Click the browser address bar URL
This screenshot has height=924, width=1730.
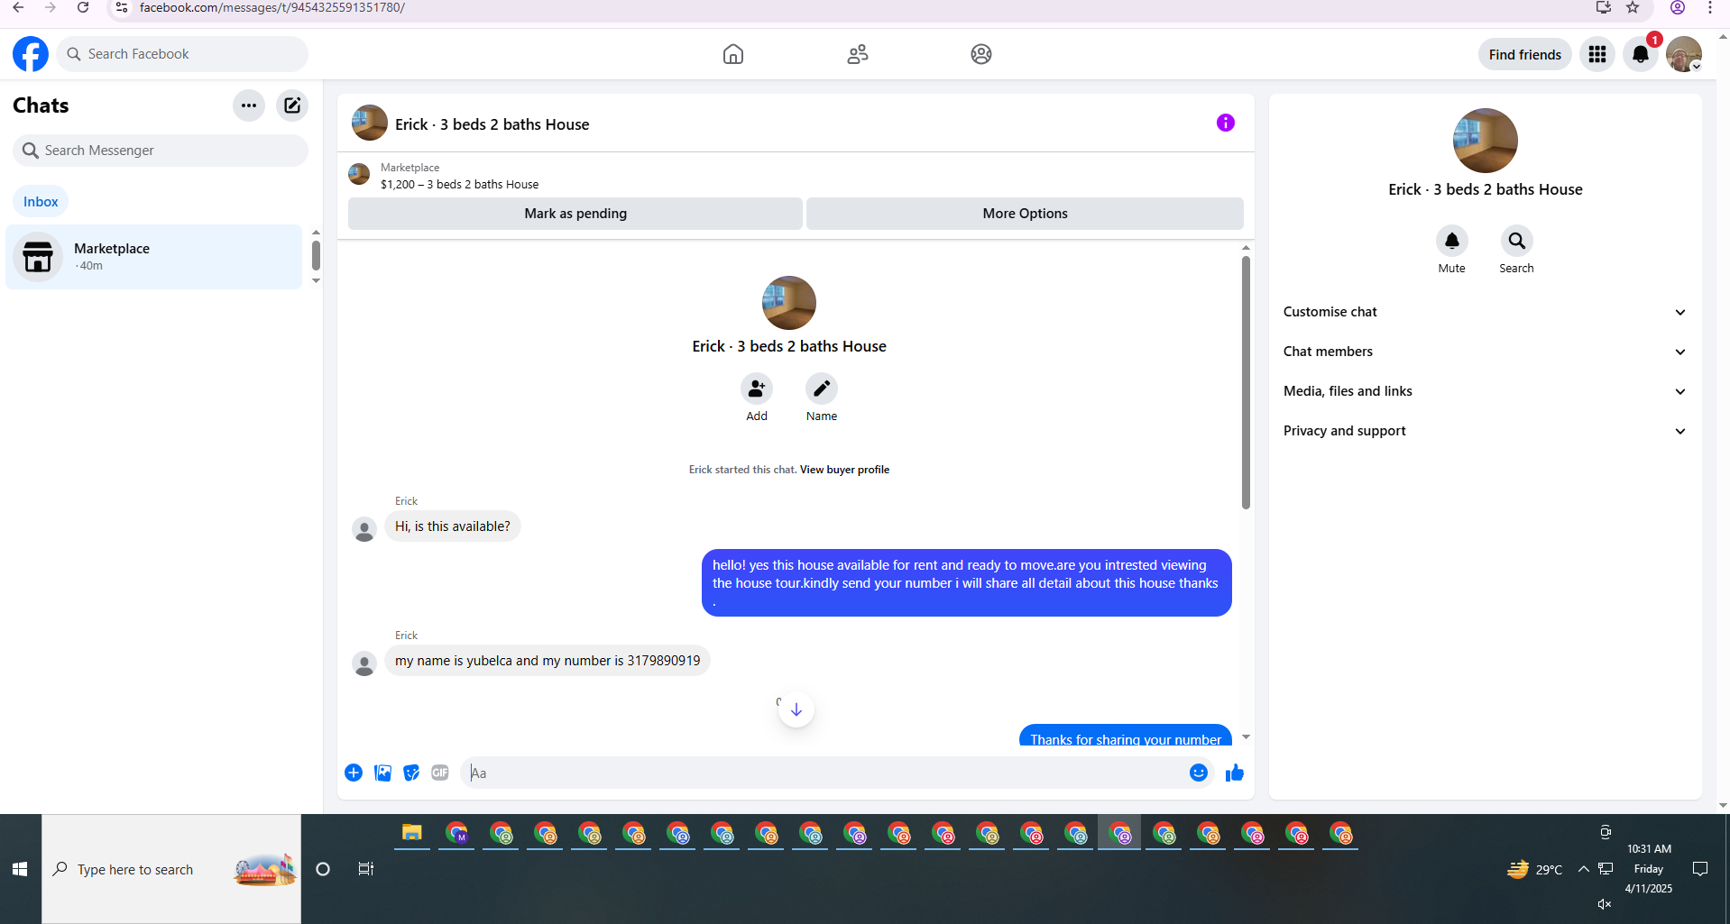coord(272,8)
